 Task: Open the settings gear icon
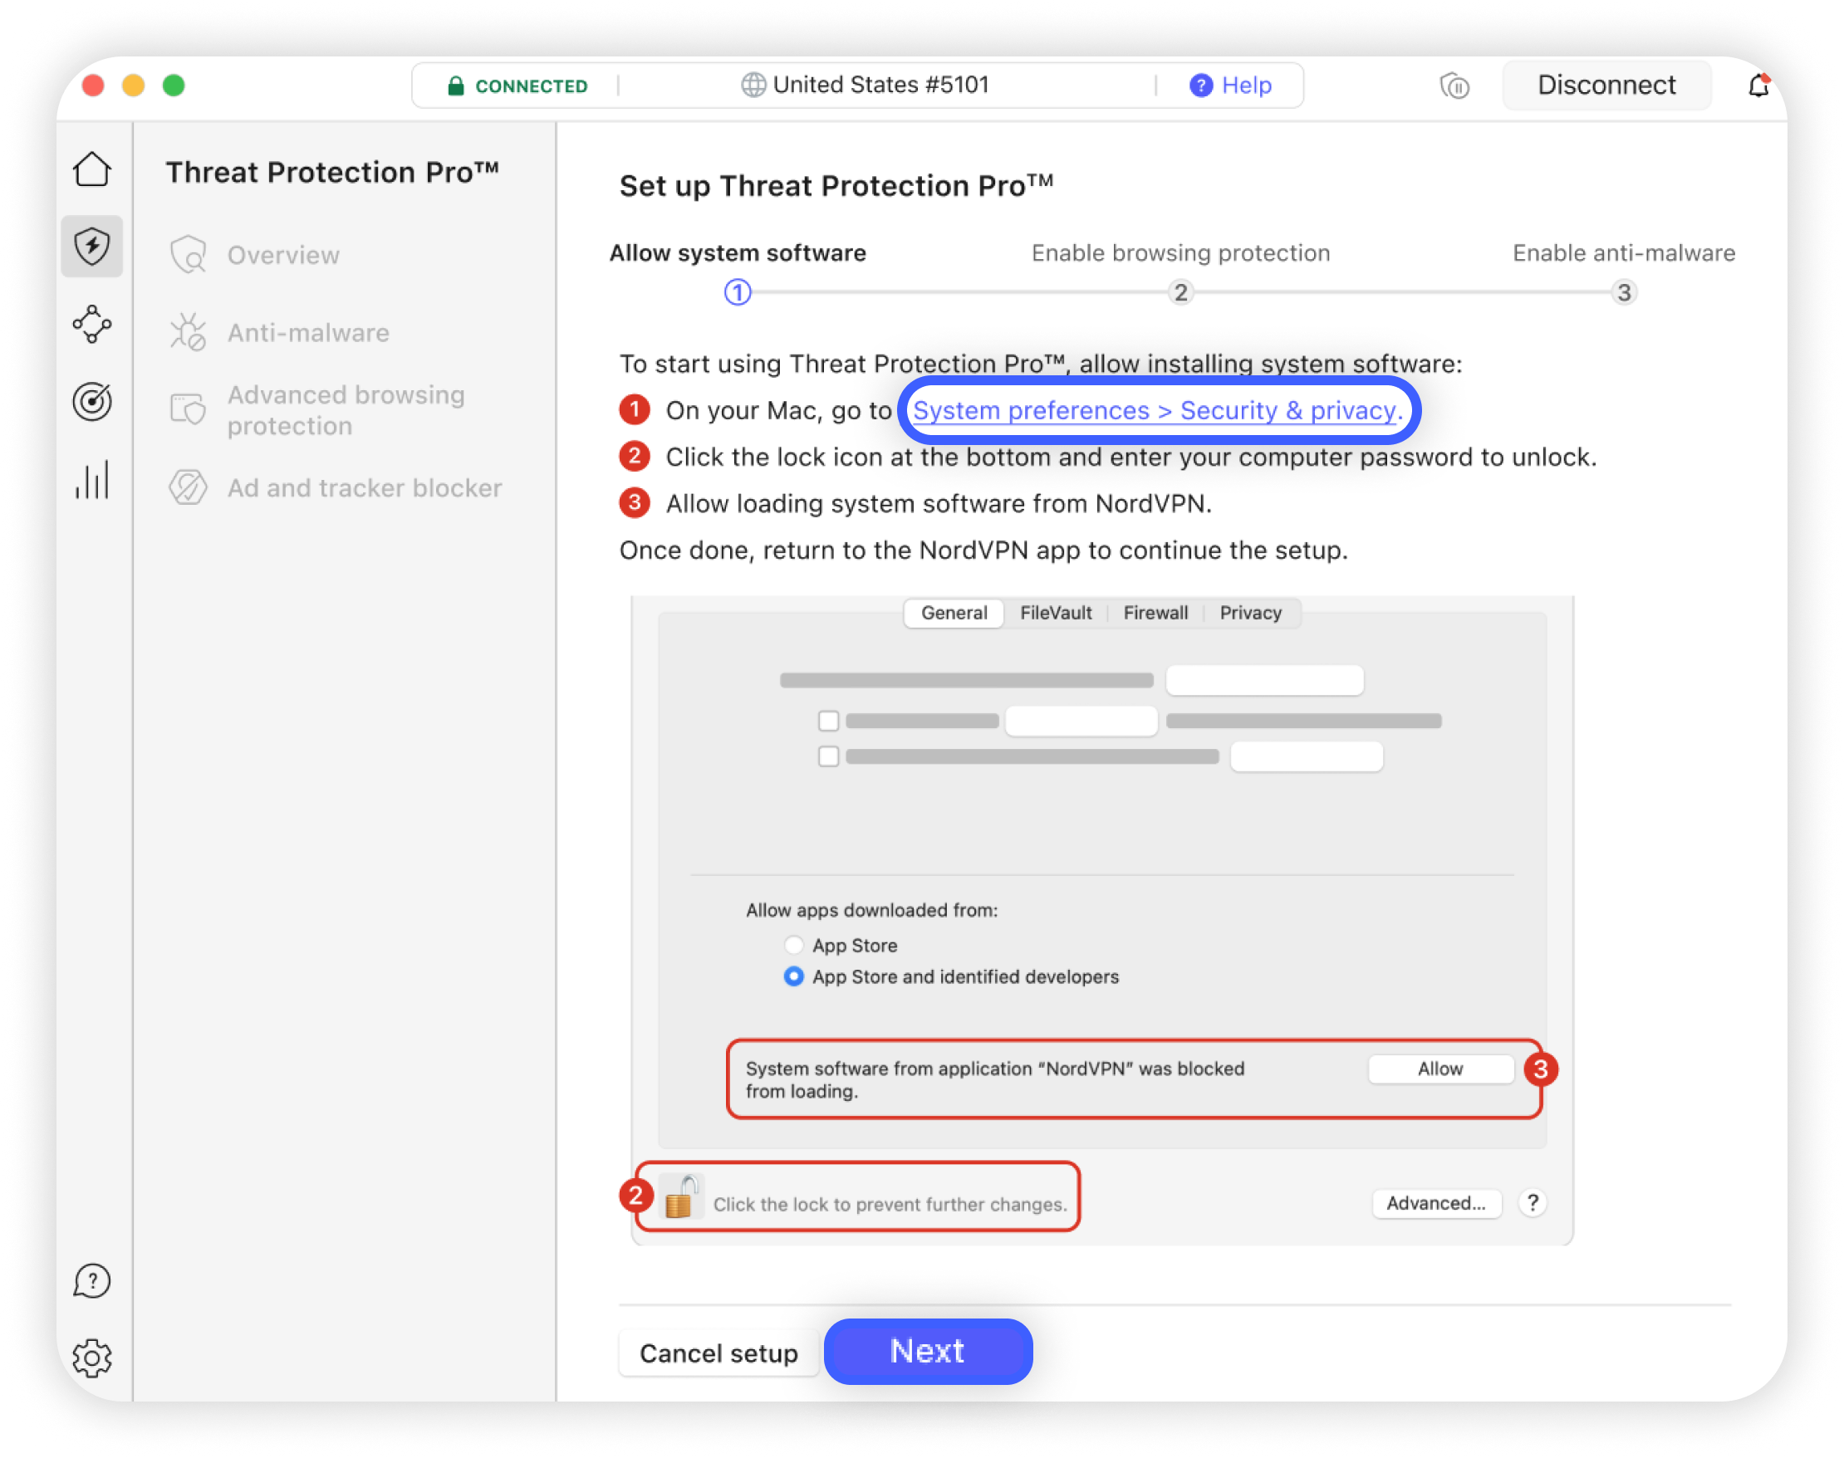(x=92, y=1358)
